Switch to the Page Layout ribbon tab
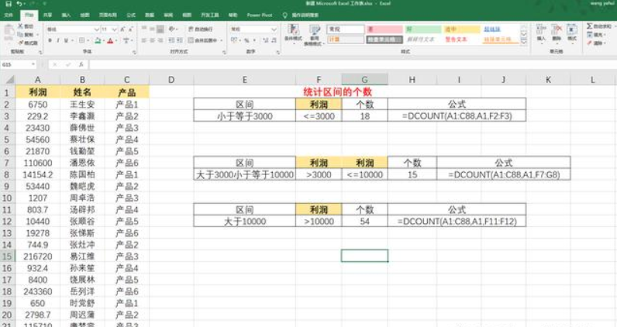 108,15
